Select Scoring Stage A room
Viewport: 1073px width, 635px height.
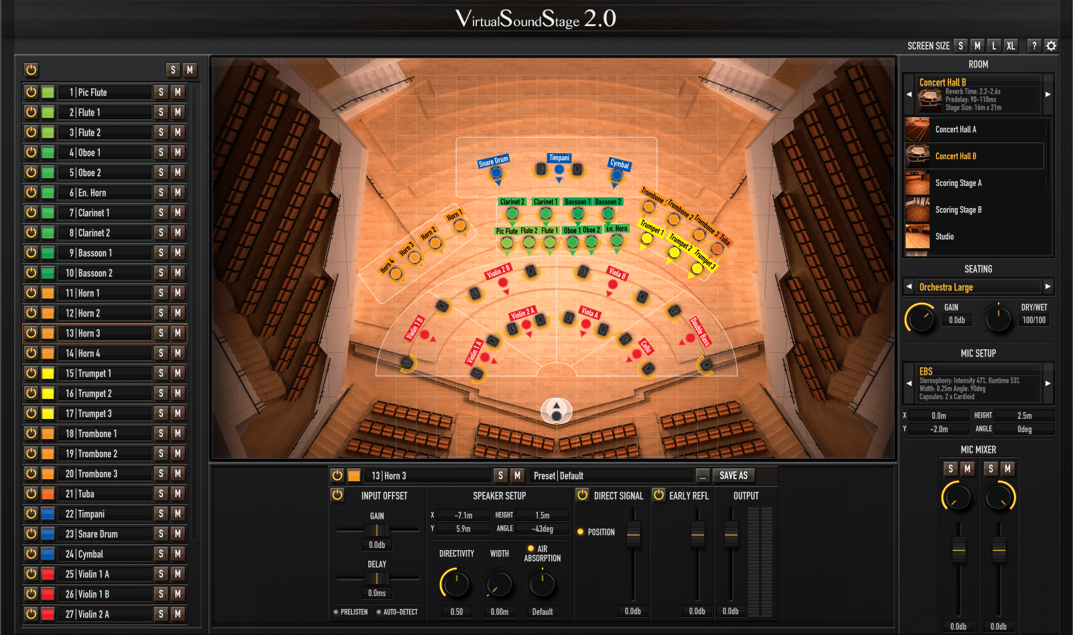pos(958,183)
